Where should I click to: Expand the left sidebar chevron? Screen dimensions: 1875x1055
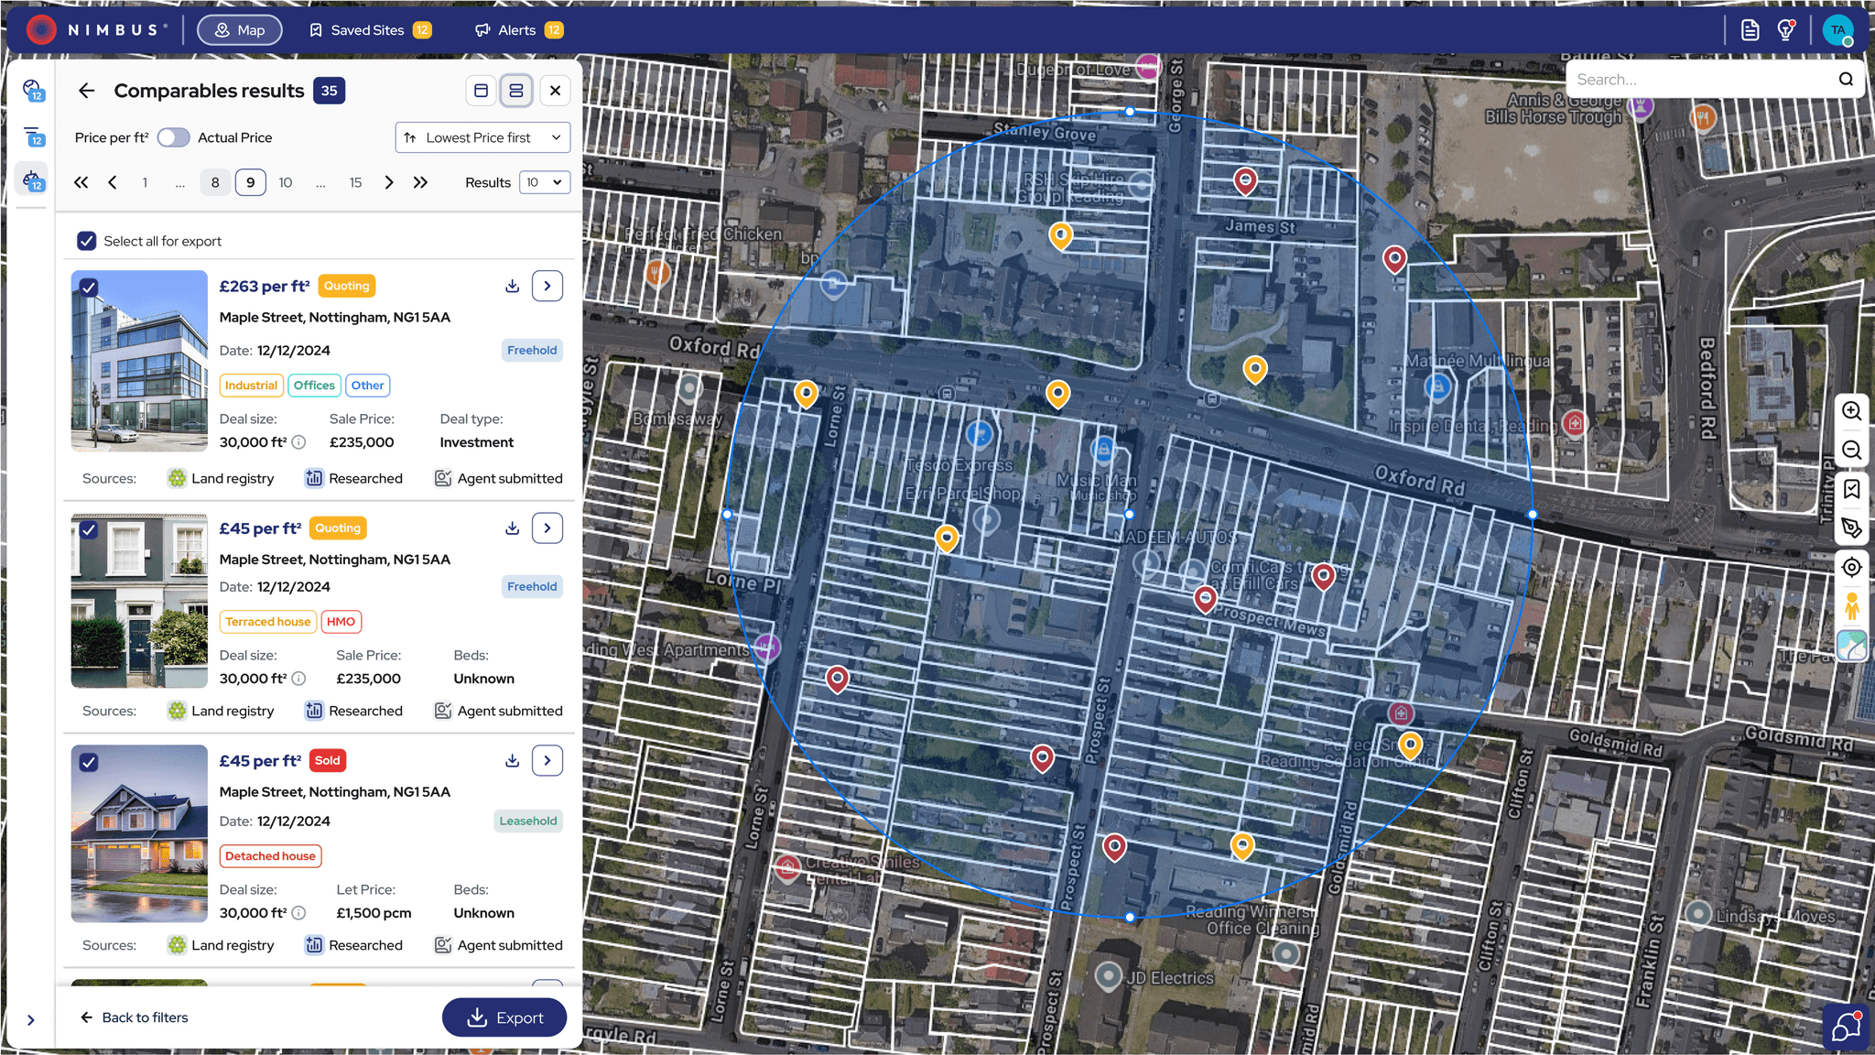[x=31, y=1019]
